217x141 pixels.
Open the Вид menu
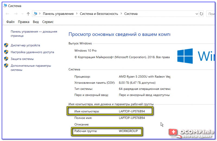coord(36,22)
